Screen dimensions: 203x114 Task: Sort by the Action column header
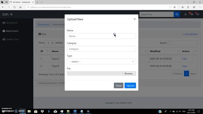point(189,51)
